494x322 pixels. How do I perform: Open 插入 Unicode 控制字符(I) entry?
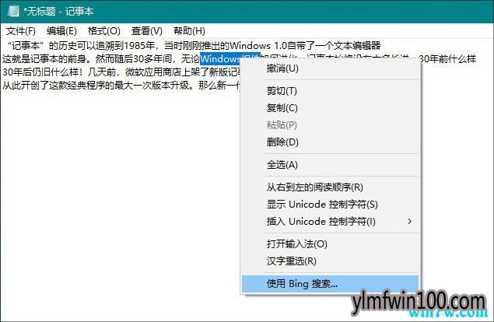(x=330, y=222)
